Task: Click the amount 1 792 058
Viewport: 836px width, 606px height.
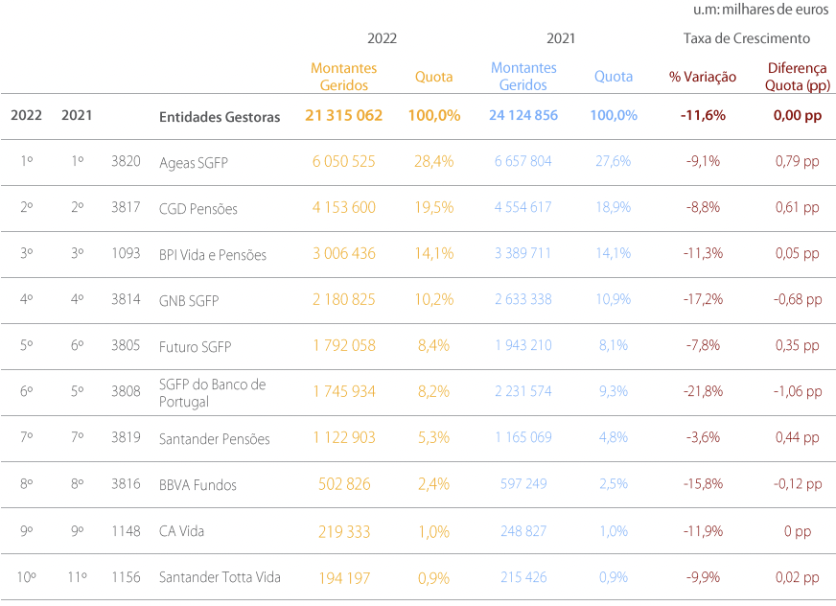Action: click(x=343, y=346)
